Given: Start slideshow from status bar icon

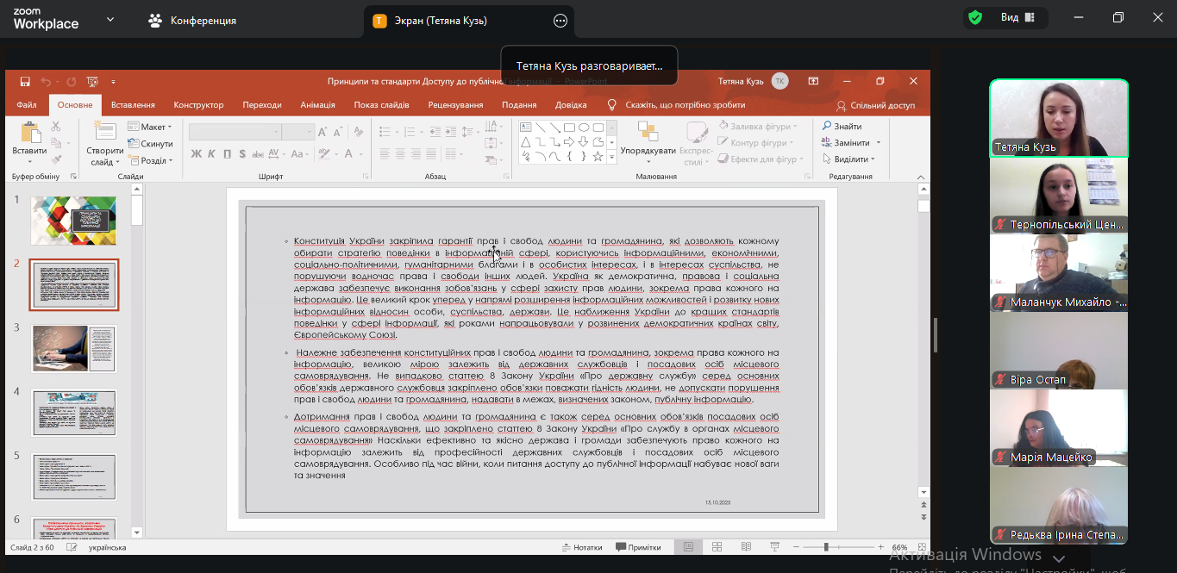Looking at the screenshot, I should (x=774, y=547).
